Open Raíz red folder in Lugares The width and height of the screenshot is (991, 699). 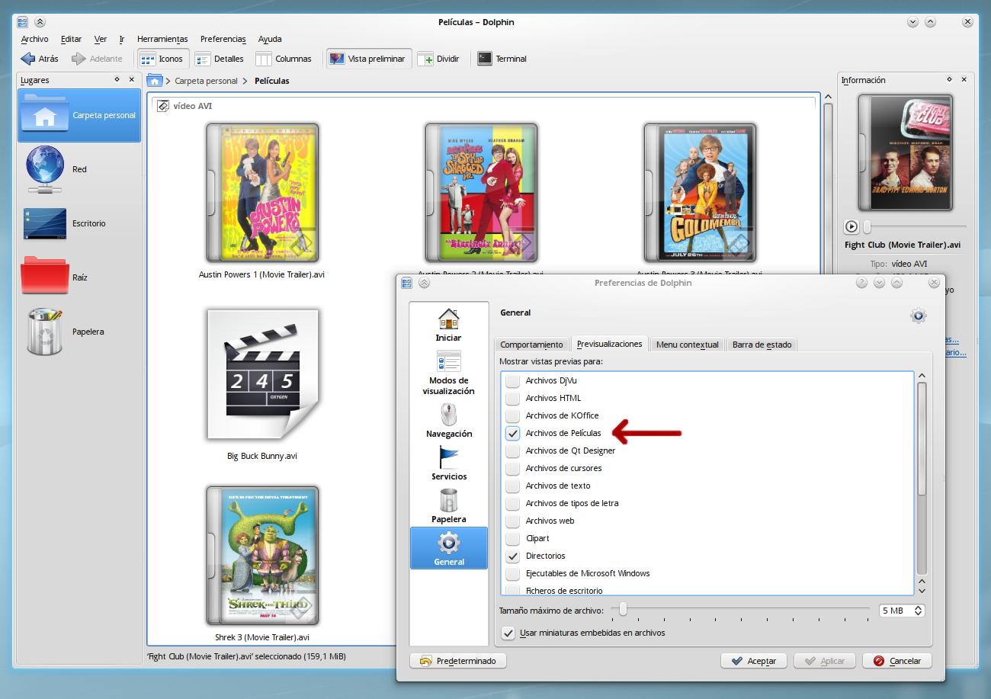click(79, 277)
